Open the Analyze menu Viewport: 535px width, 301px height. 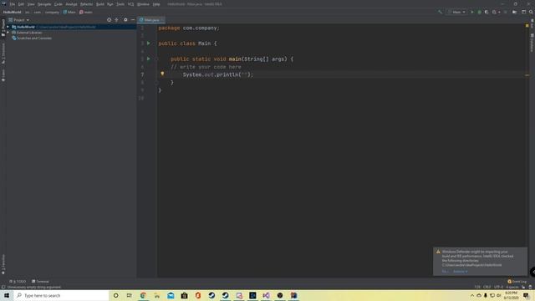(x=71, y=4)
